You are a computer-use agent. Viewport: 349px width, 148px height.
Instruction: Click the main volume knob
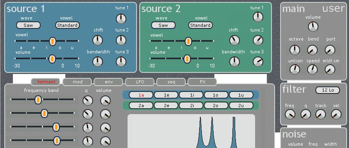click(313, 26)
